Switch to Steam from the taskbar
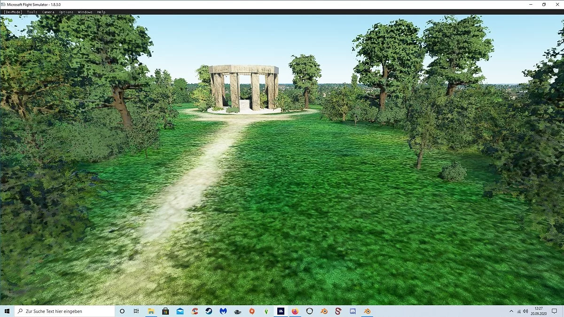 (209, 311)
